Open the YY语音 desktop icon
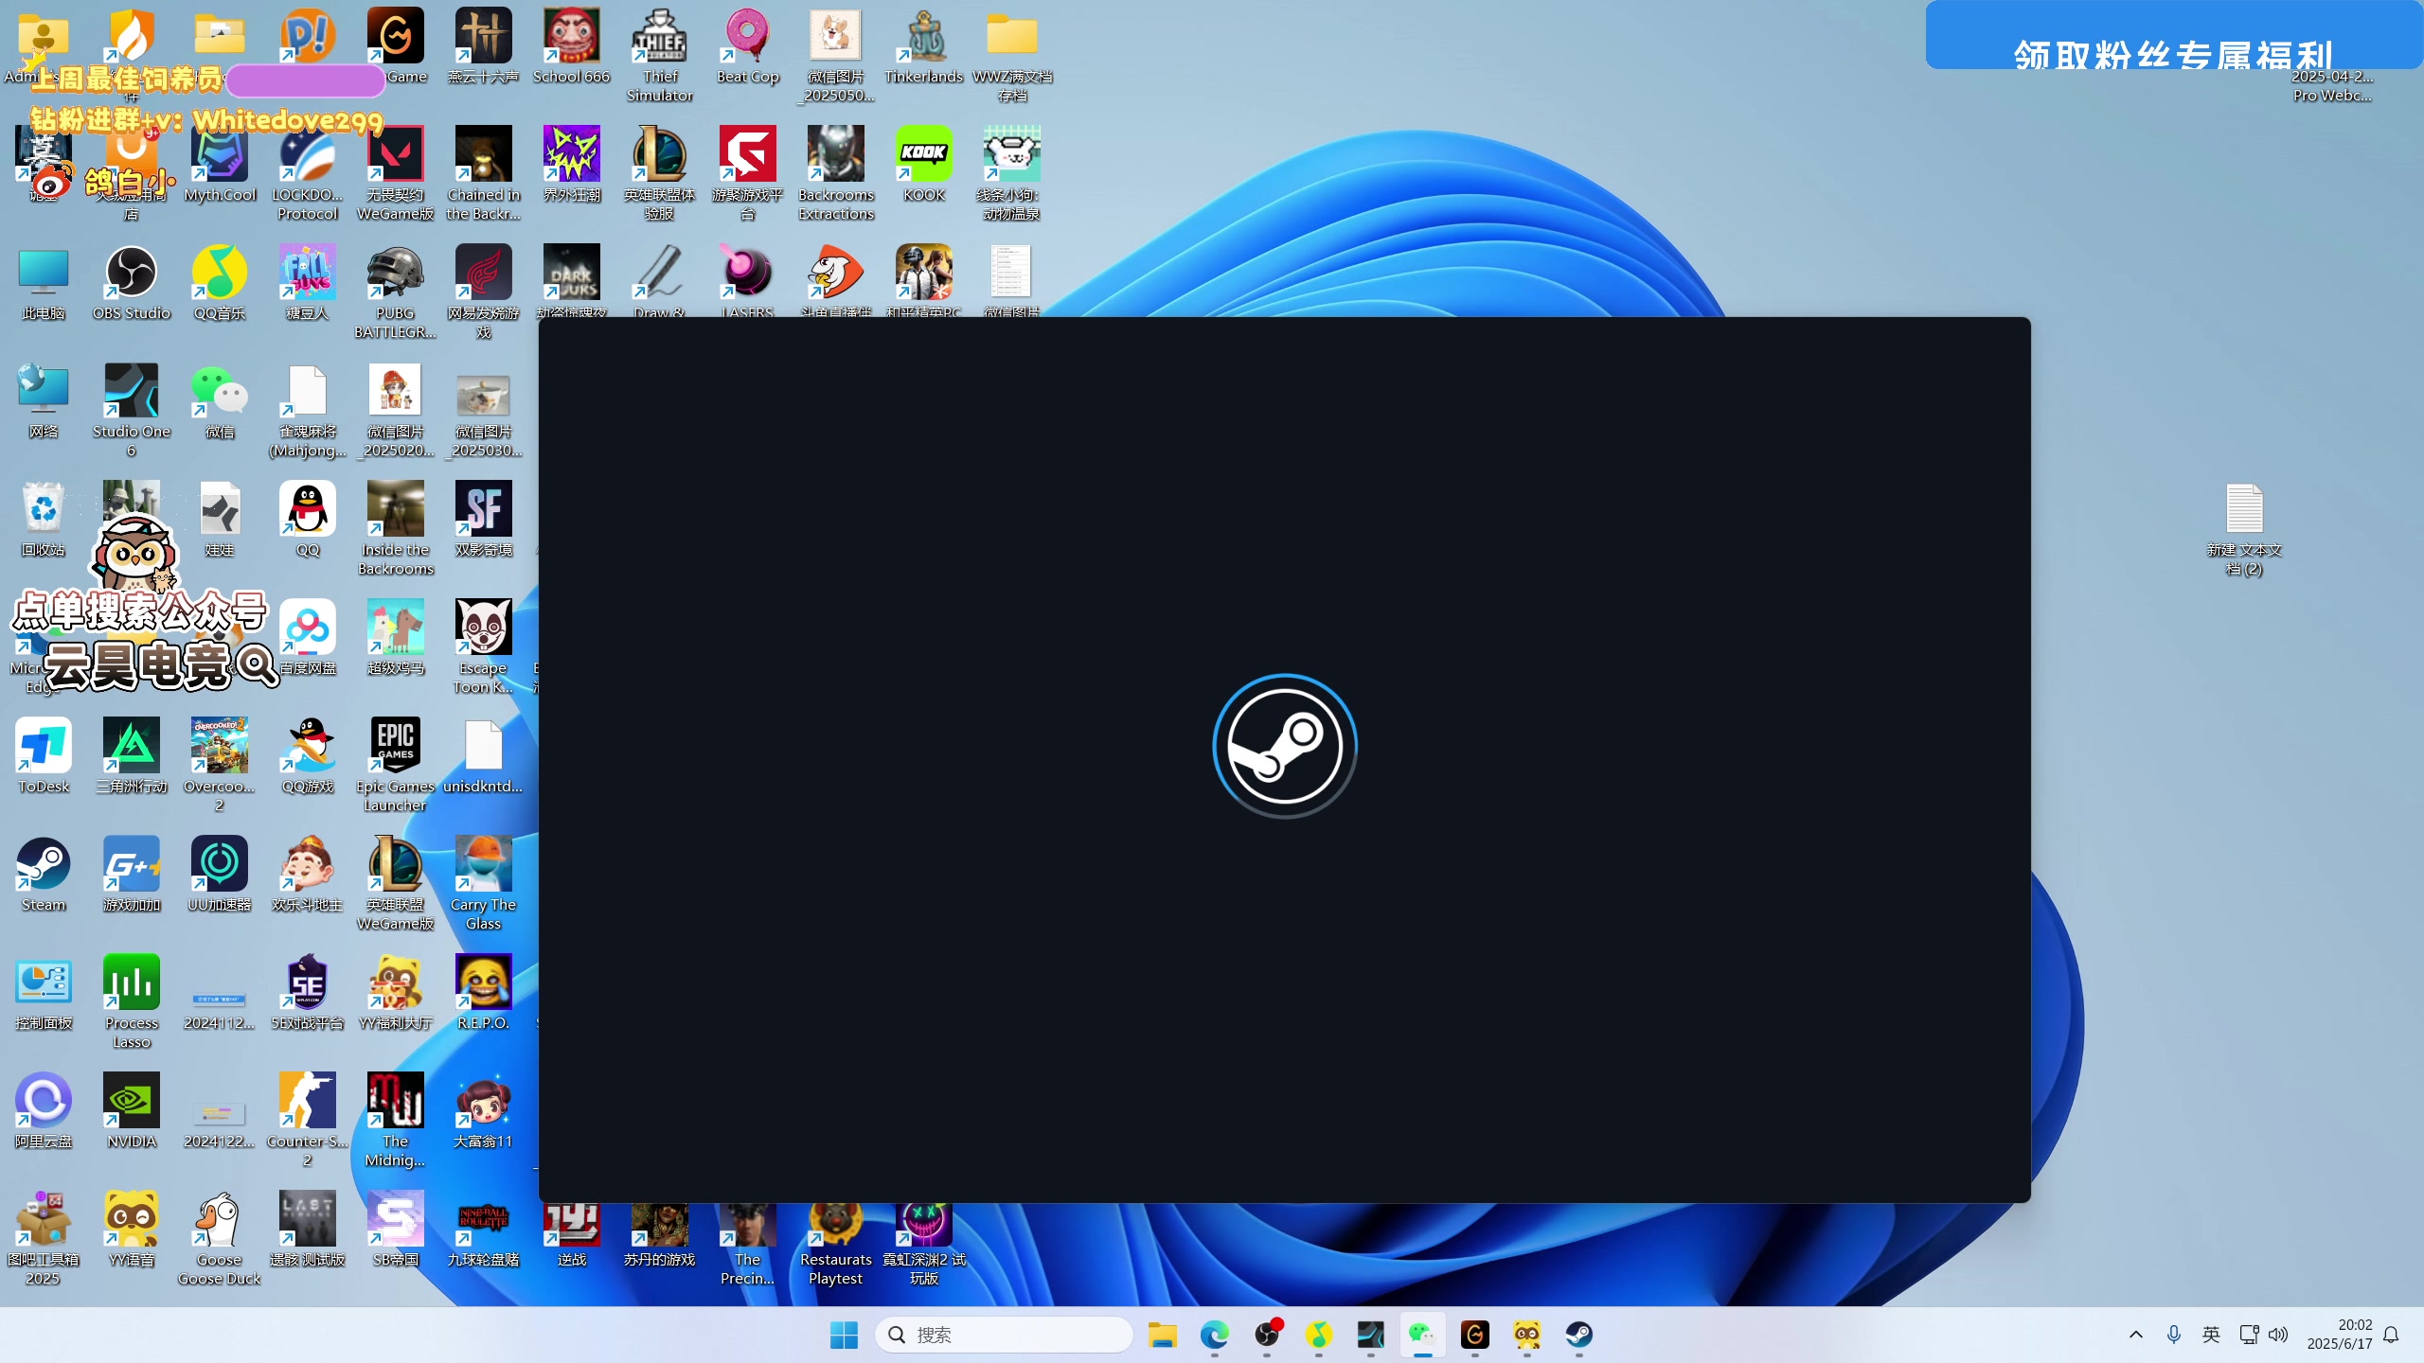This screenshot has width=2424, height=1363. (x=132, y=1229)
